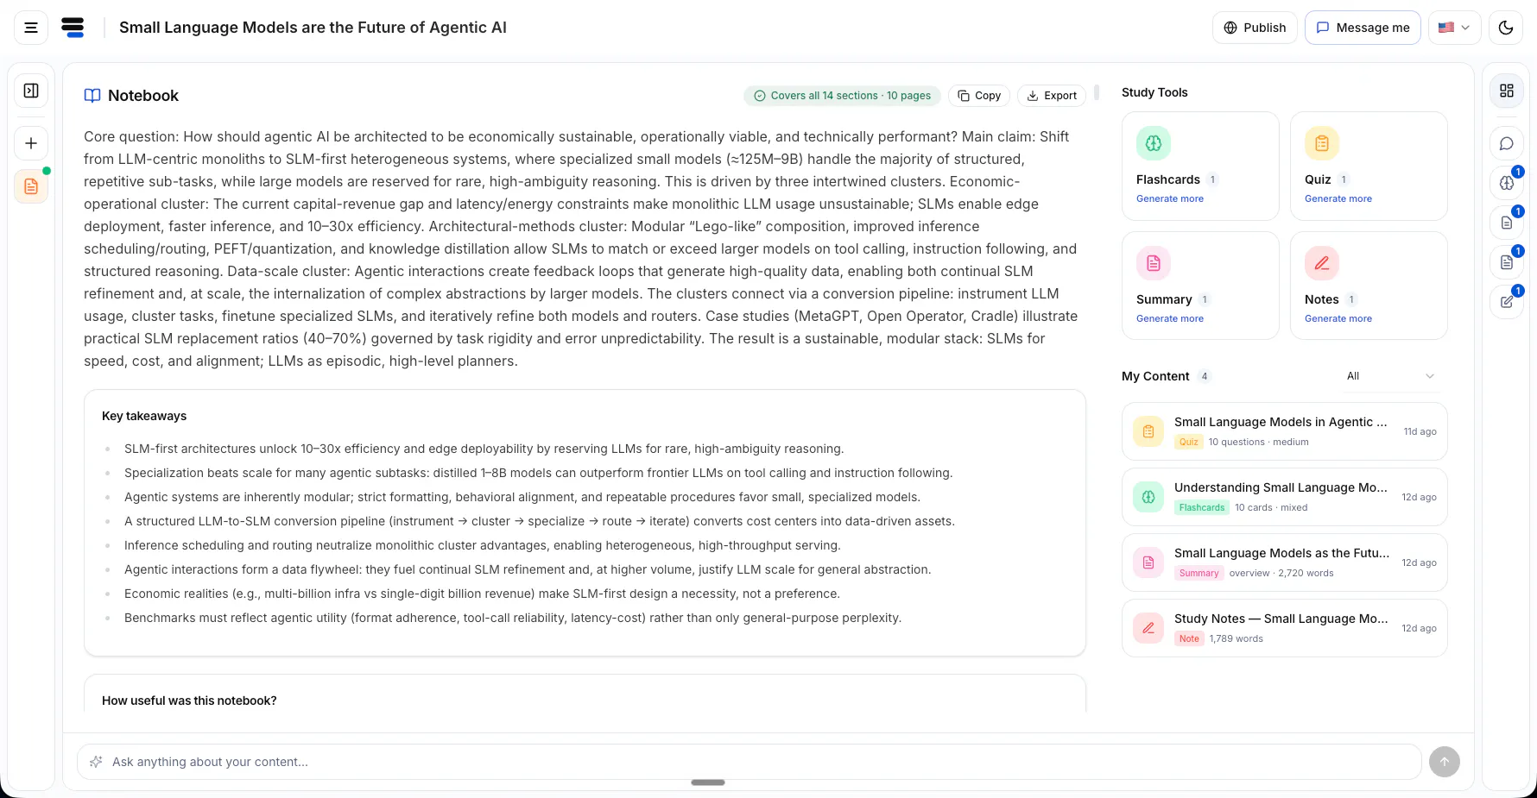The image size is (1537, 798).
Task: Click Generate more under Quiz
Action: [x=1338, y=198]
